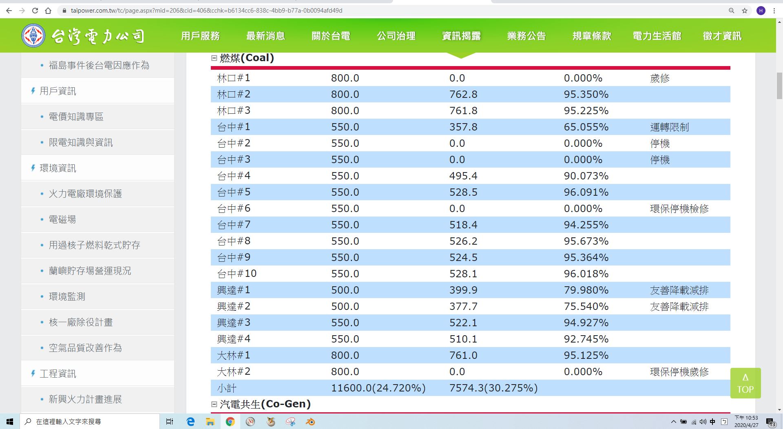Collapse the 汽電共生(Co-Gen) section
Image resolution: width=783 pixels, height=429 pixels.
tap(214, 404)
